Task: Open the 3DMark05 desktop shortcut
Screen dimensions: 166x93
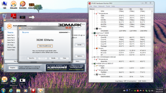Action: coord(4,80)
